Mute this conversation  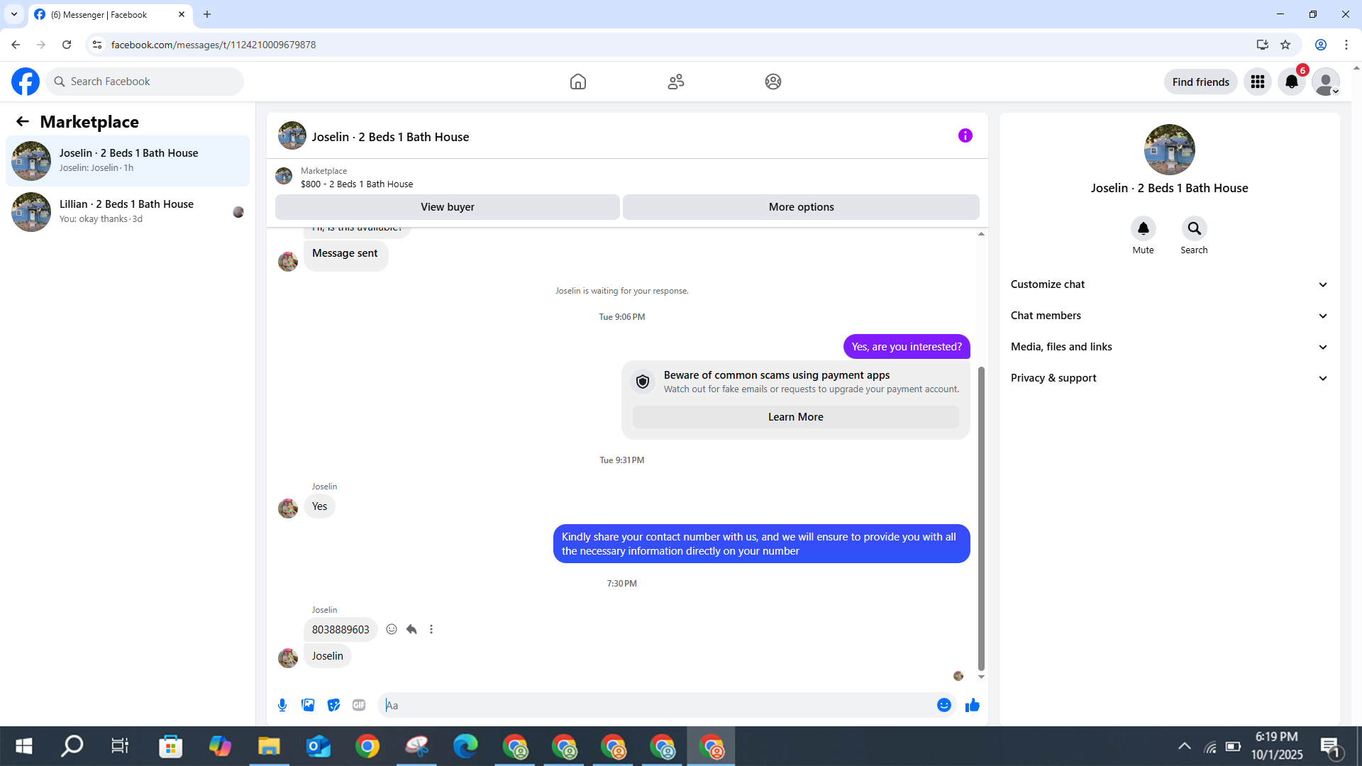click(1144, 228)
